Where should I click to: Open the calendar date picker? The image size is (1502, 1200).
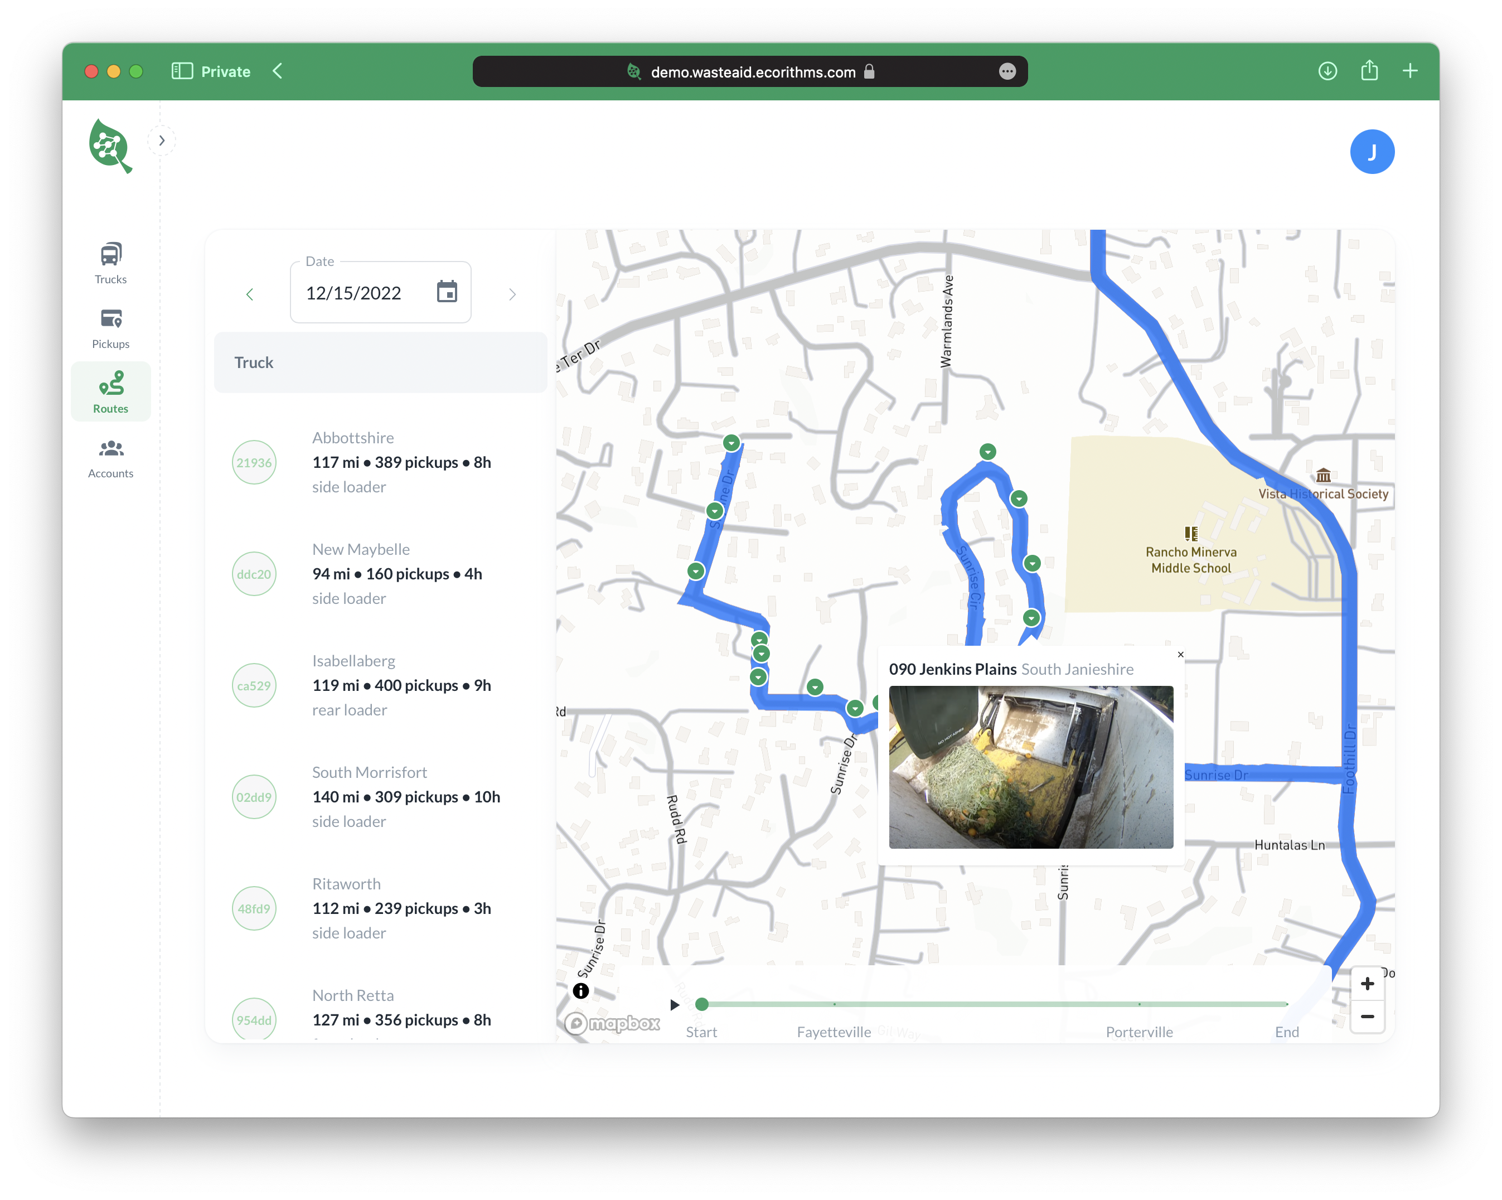[447, 292]
